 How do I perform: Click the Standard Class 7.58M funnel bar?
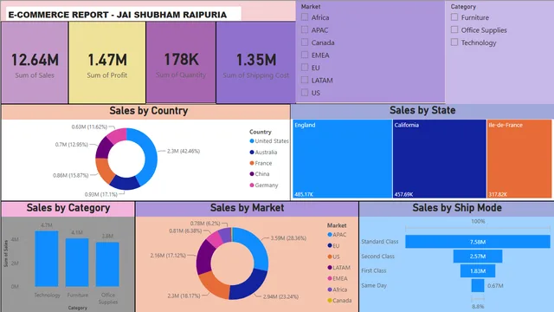[478, 242]
